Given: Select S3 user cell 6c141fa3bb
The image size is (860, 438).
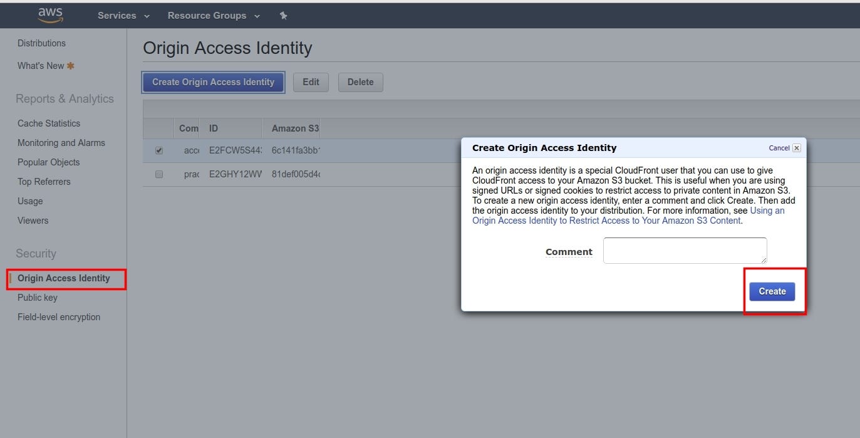Looking at the screenshot, I should (296, 150).
